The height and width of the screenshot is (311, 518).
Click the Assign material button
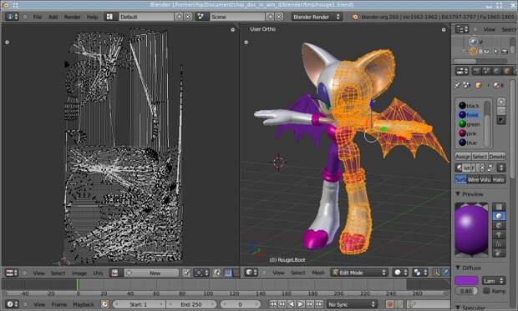click(463, 156)
